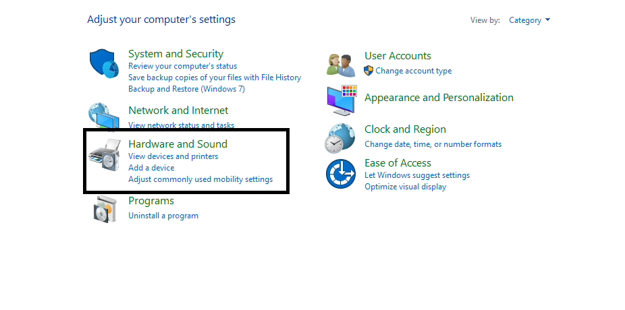Open View network status and tasks
This screenshot has height=310, width=625.
[182, 125]
